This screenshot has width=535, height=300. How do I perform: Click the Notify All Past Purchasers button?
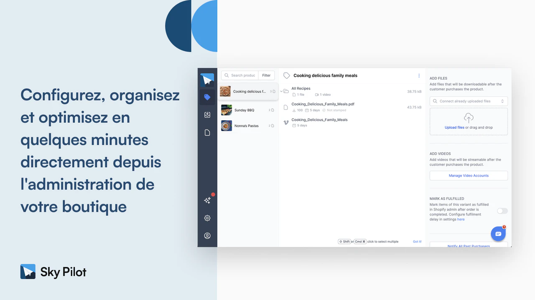pos(469,245)
